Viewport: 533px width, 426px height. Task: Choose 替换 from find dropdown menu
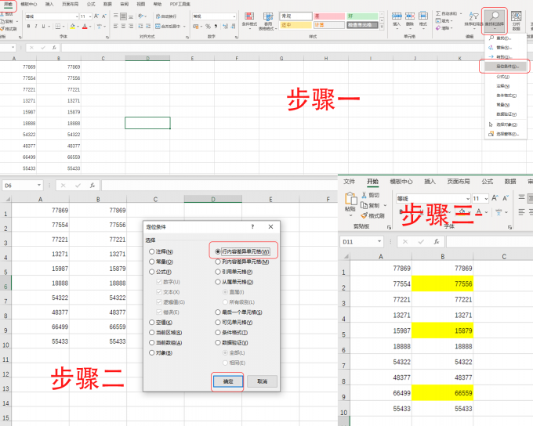504,48
